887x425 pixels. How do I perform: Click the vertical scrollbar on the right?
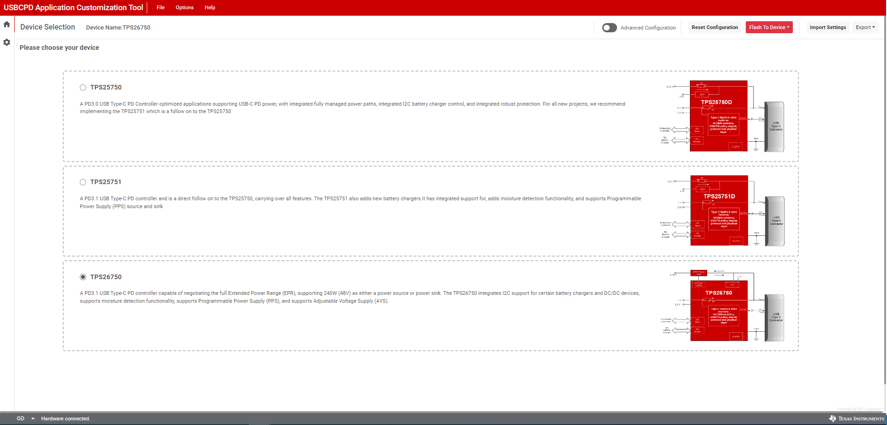[x=885, y=201]
